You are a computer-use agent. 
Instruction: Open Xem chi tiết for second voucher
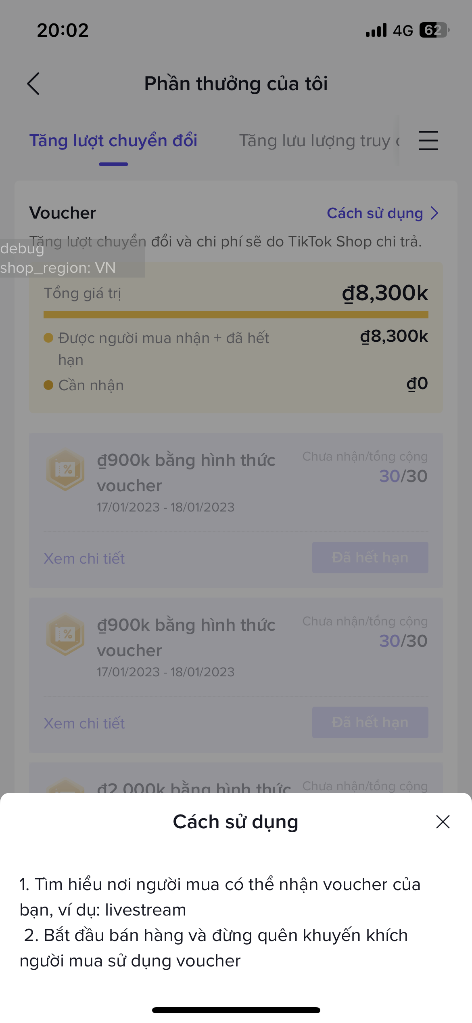tap(84, 723)
